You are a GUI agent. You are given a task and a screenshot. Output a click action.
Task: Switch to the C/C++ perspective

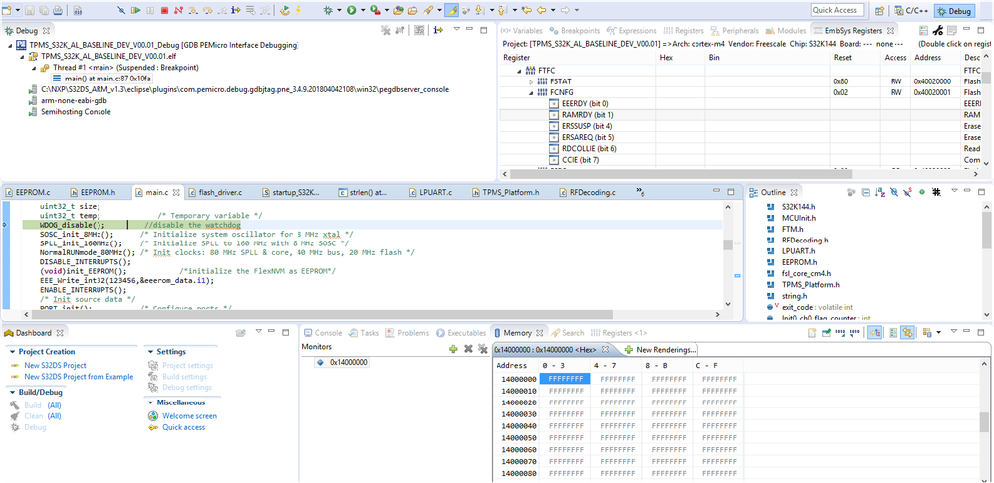(910, 11)
